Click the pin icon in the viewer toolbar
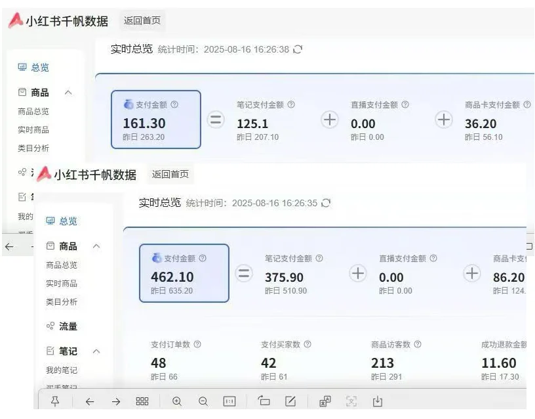The image size is (535, 419). (55, 401)
